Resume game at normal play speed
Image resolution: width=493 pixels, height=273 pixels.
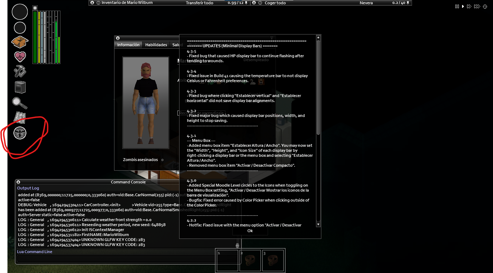pyautogui.click(x=463, y=6)
